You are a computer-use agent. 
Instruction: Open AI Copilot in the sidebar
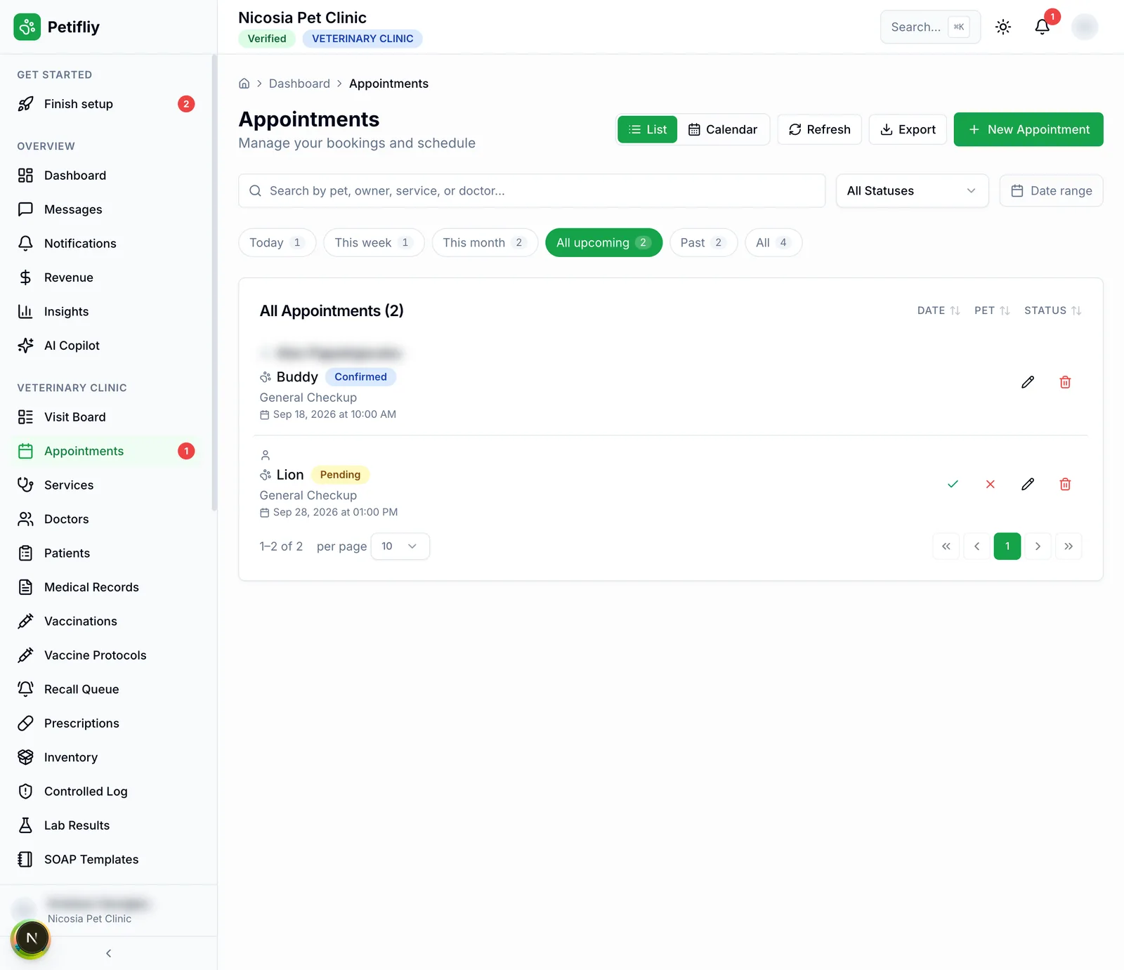point(107,346)
